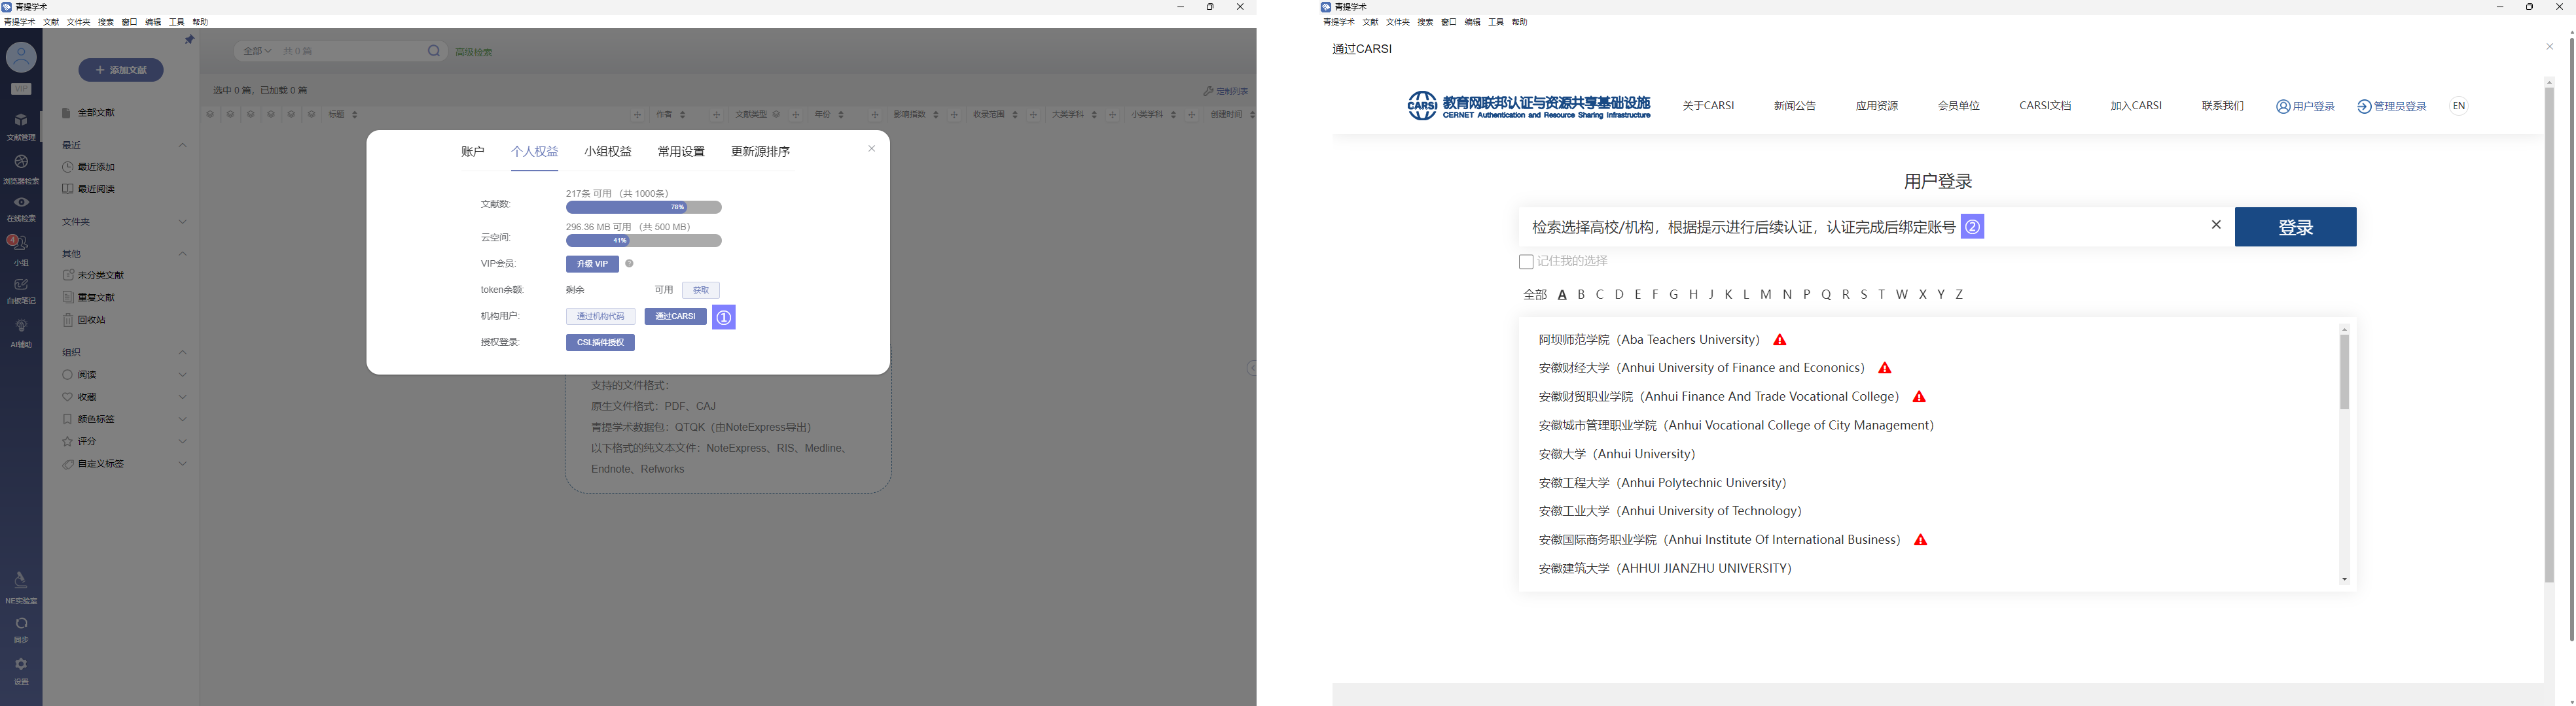The image size is (2576, 706).
Task: Switch to the 小组权益 tab
Action: pyautogui.click(x=607, y=152)
